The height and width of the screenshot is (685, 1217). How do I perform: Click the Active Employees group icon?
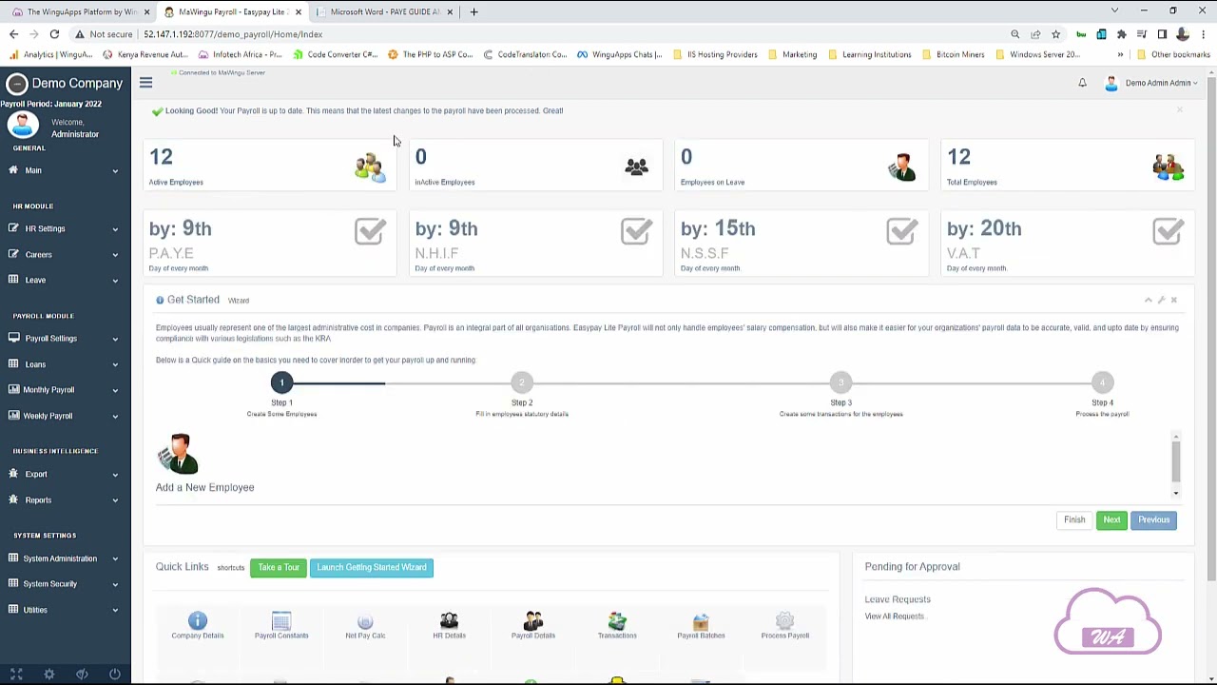370,167
